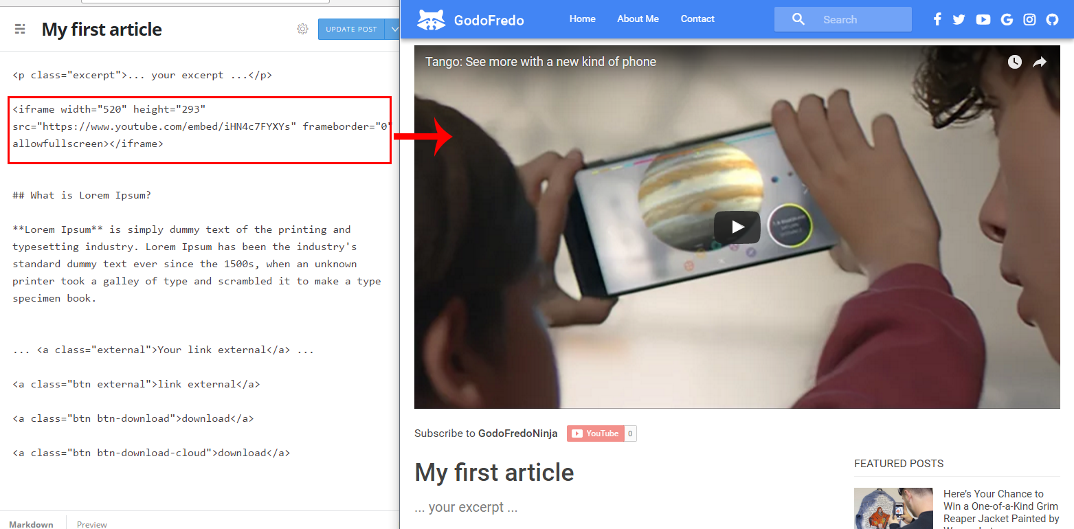The image size is (1074, 529).
Task: Open the GodoFredo site title link
Action: (489, 20)
